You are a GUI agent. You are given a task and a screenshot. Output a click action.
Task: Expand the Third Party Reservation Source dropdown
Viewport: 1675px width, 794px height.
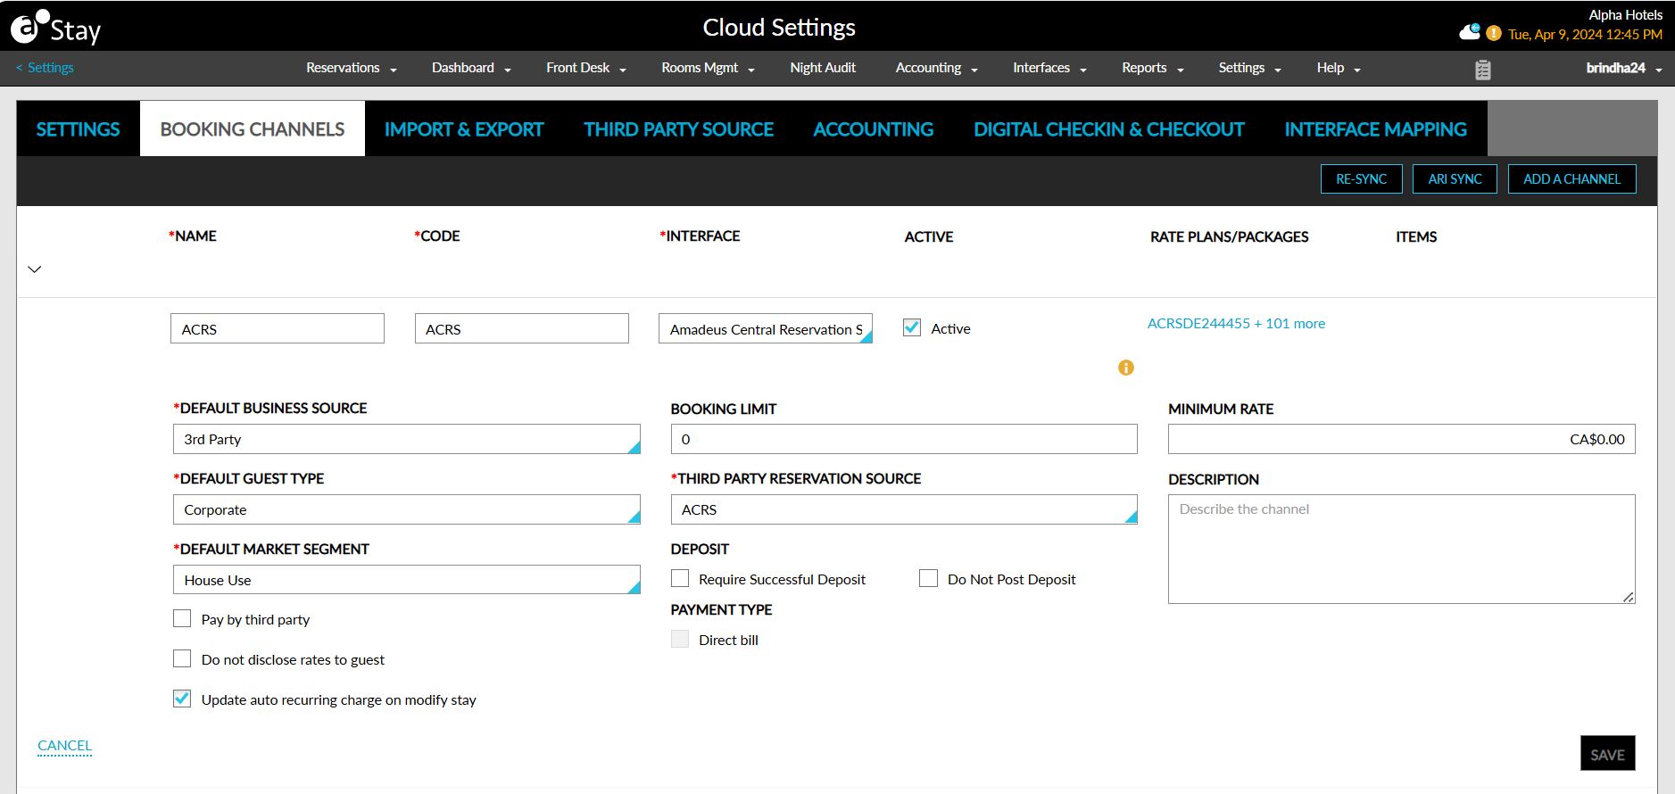(903, 509)
